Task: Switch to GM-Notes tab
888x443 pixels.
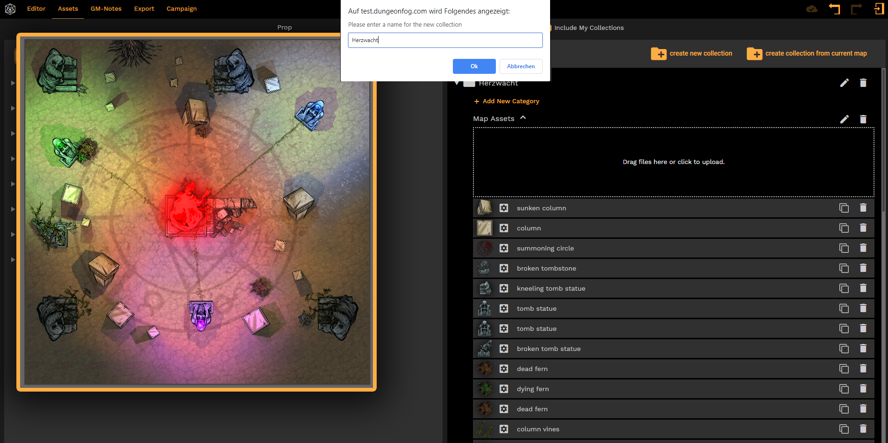Action: [x=106, y=9]
